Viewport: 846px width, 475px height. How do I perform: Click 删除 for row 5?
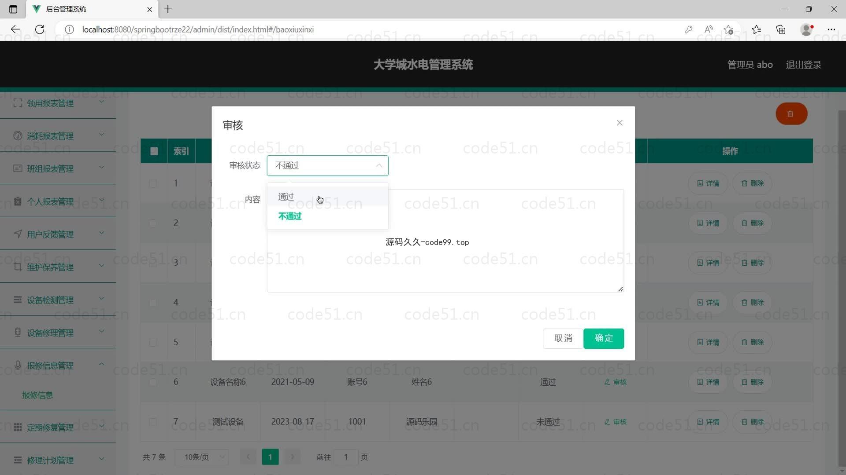[752, 342]
